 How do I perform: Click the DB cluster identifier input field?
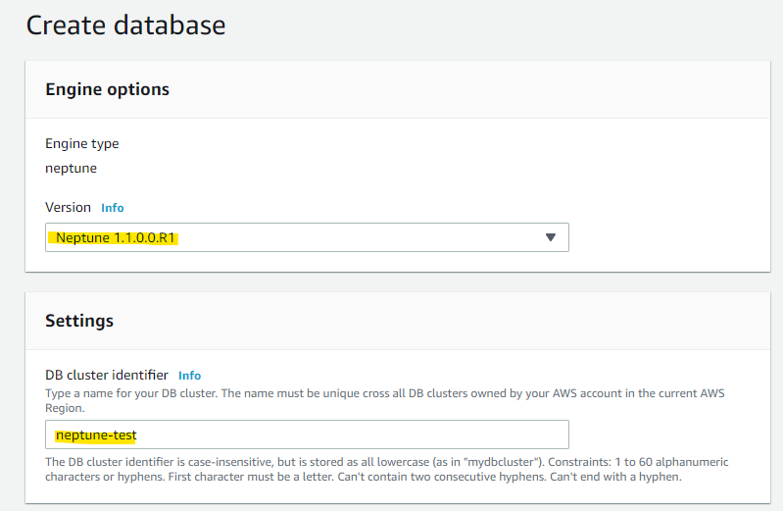[307, 434]
